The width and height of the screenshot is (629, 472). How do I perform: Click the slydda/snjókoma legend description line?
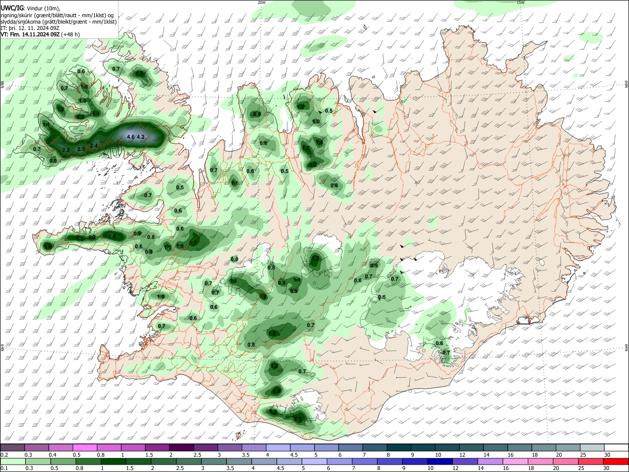point(58,22)
